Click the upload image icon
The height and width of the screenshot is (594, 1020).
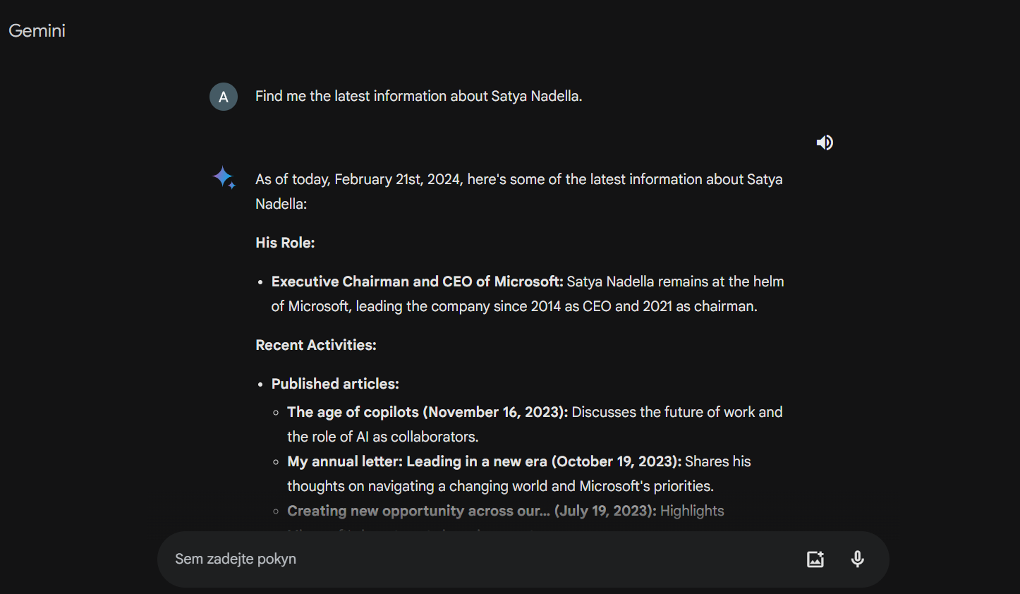pos(815,559)
